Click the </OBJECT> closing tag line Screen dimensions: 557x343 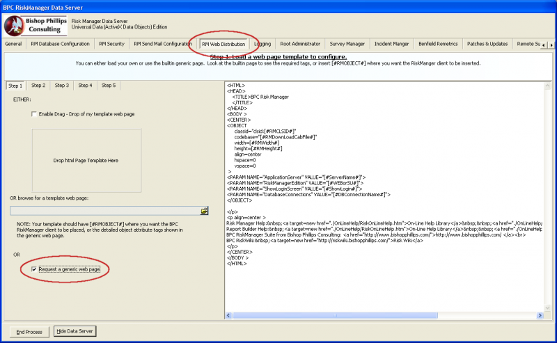(240, 200)
